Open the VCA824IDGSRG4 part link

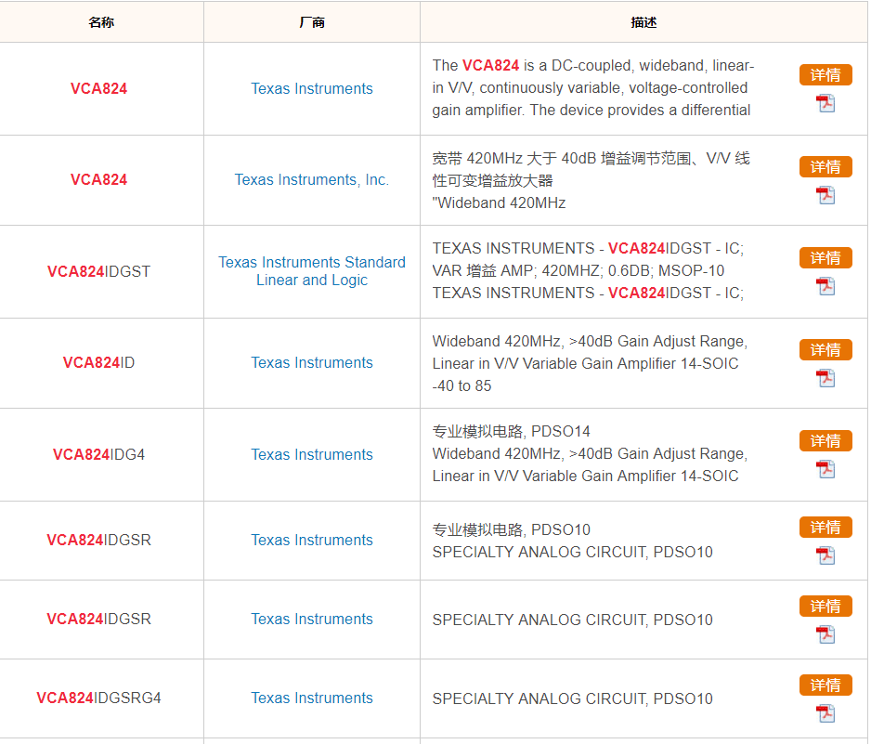(x=98, y=698)
